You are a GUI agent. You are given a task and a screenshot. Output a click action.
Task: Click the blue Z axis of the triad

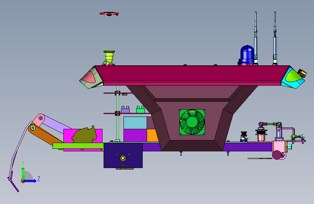tap(30, 181)
